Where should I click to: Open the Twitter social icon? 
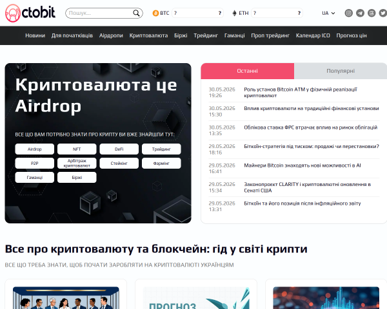382,13
